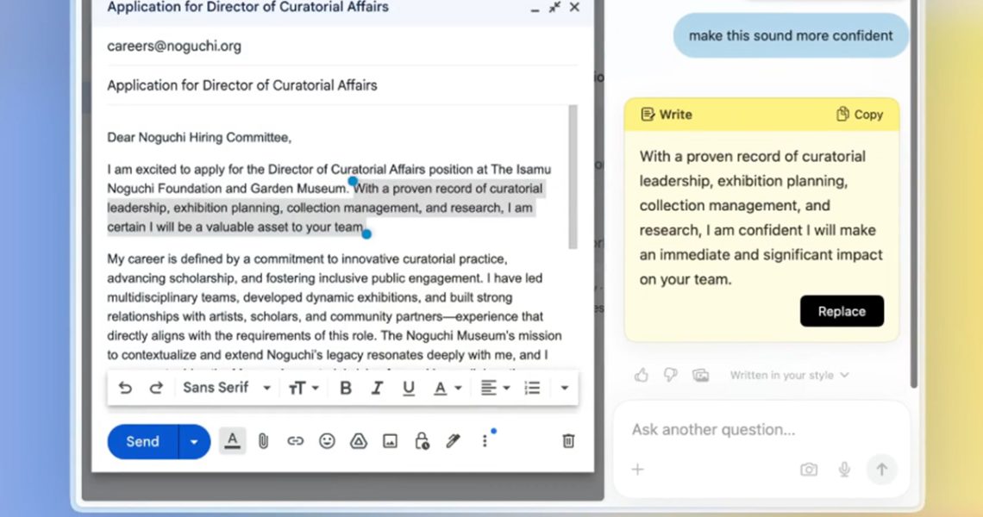The height and width of the screenshot is (517, 983).
Task: Open the text alignment dropdown
Action: 495,389
